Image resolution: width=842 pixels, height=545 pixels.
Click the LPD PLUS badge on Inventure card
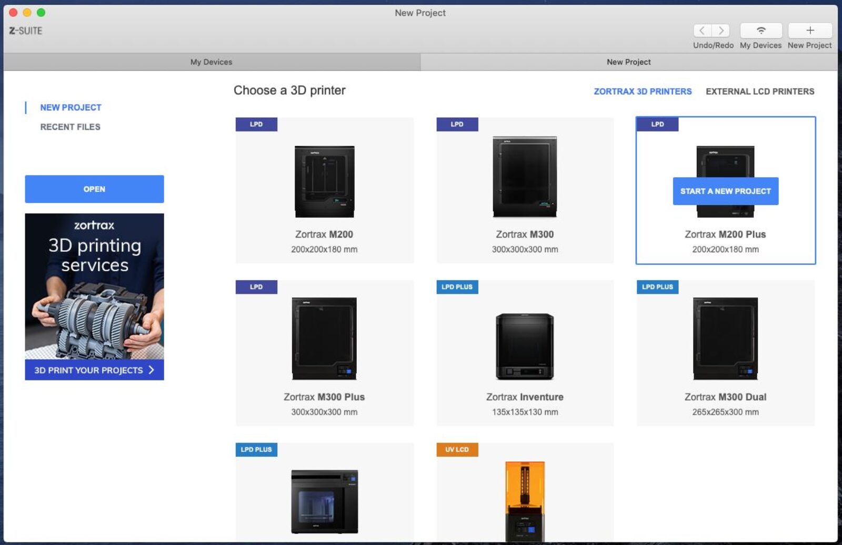pos(457,287)
